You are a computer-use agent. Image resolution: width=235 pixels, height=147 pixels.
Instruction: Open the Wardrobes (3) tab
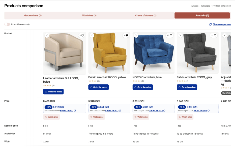point(89,16)
